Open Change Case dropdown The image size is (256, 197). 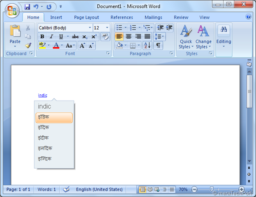(x=70, y=46)
